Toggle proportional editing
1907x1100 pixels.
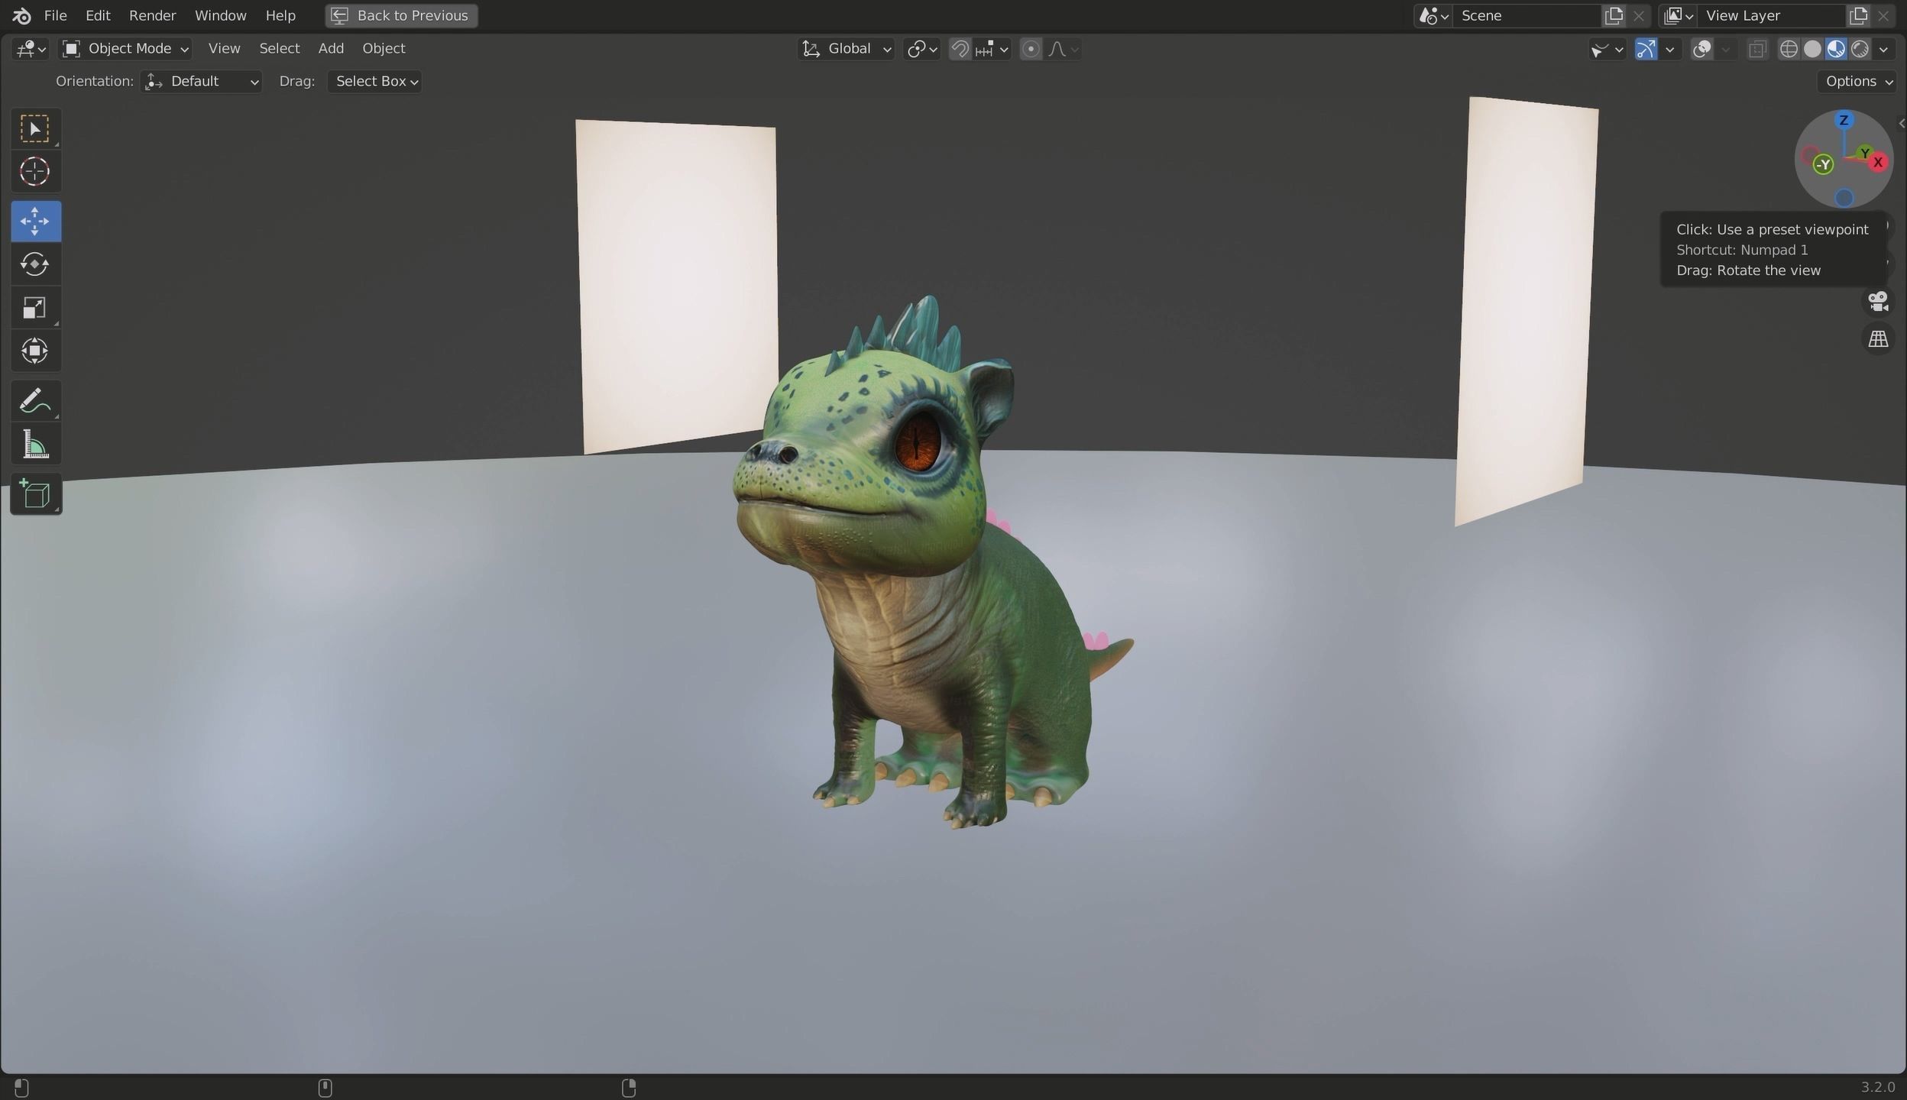pos(1031,49)
